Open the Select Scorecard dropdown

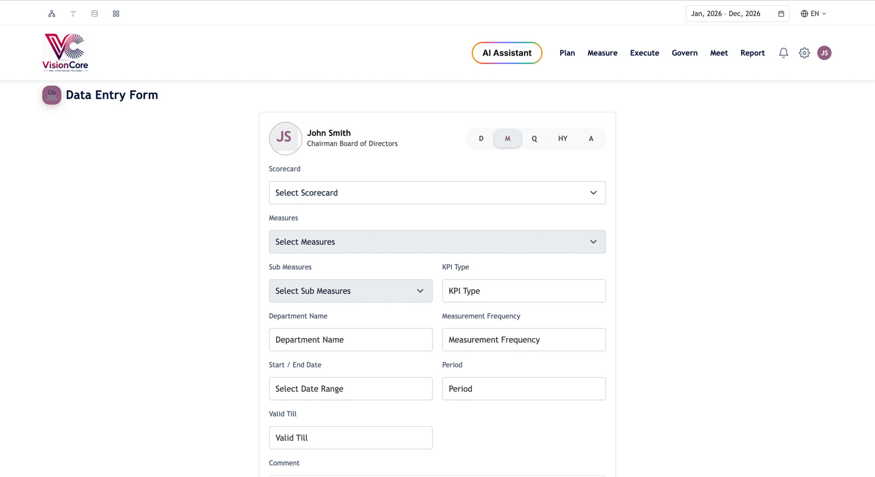437,193
